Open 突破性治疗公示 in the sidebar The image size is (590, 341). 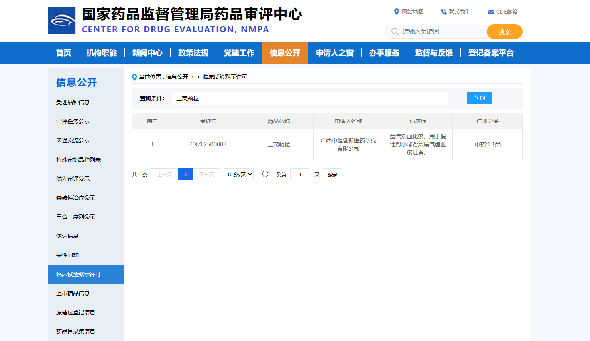pos(76,198)
